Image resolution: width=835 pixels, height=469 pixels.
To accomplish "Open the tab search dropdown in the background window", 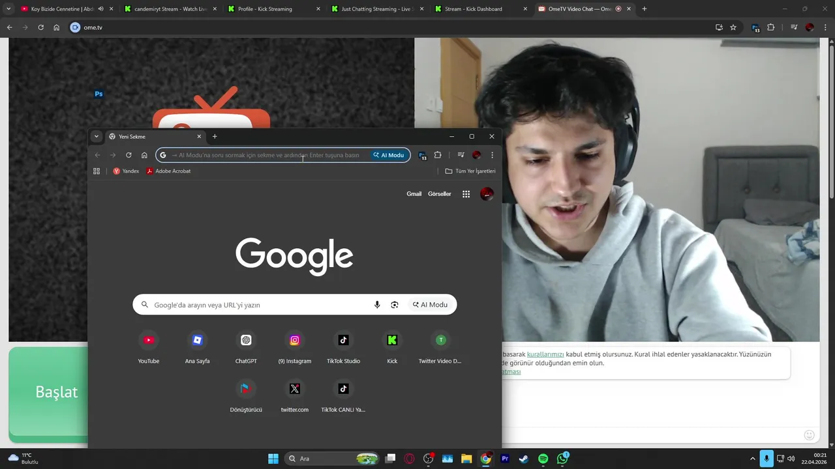I will click(8, 9).
